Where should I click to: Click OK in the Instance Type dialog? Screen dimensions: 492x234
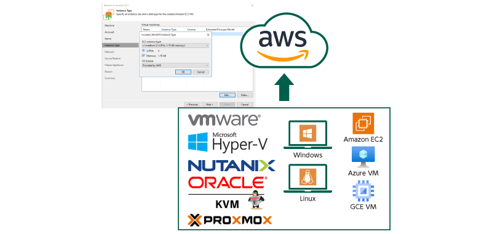coord(183,72)
